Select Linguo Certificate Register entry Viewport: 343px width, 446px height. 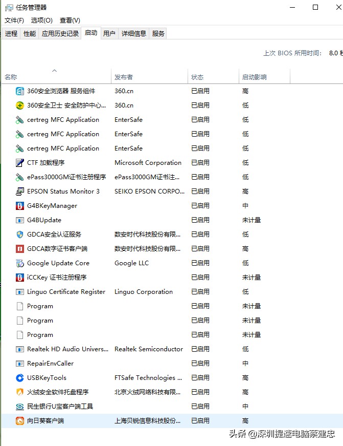[x=66, y=292]
